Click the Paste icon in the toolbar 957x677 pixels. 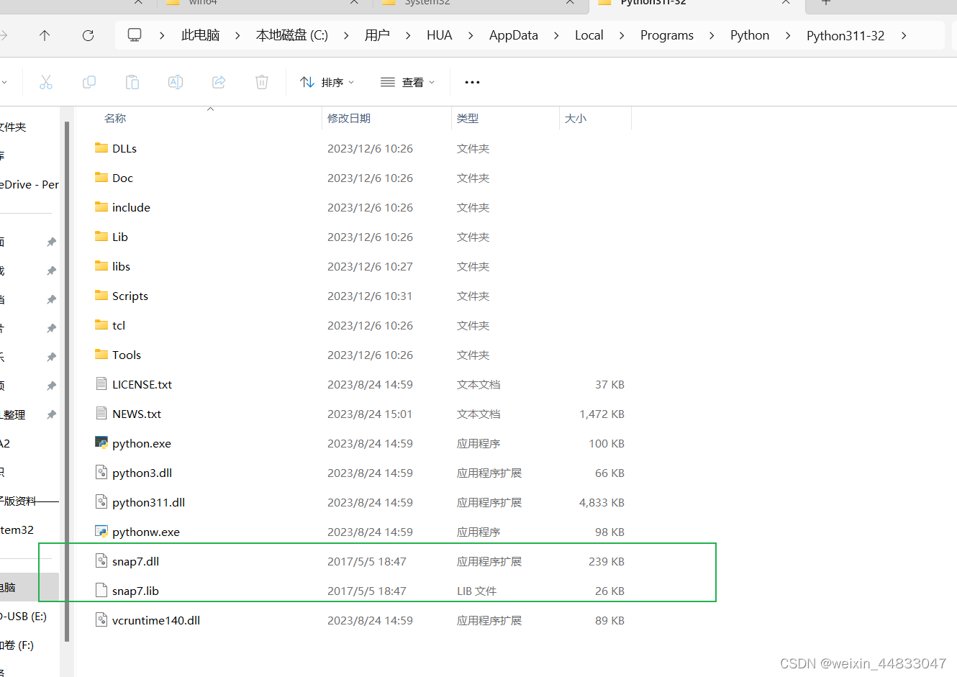click(x=132, y=82)
